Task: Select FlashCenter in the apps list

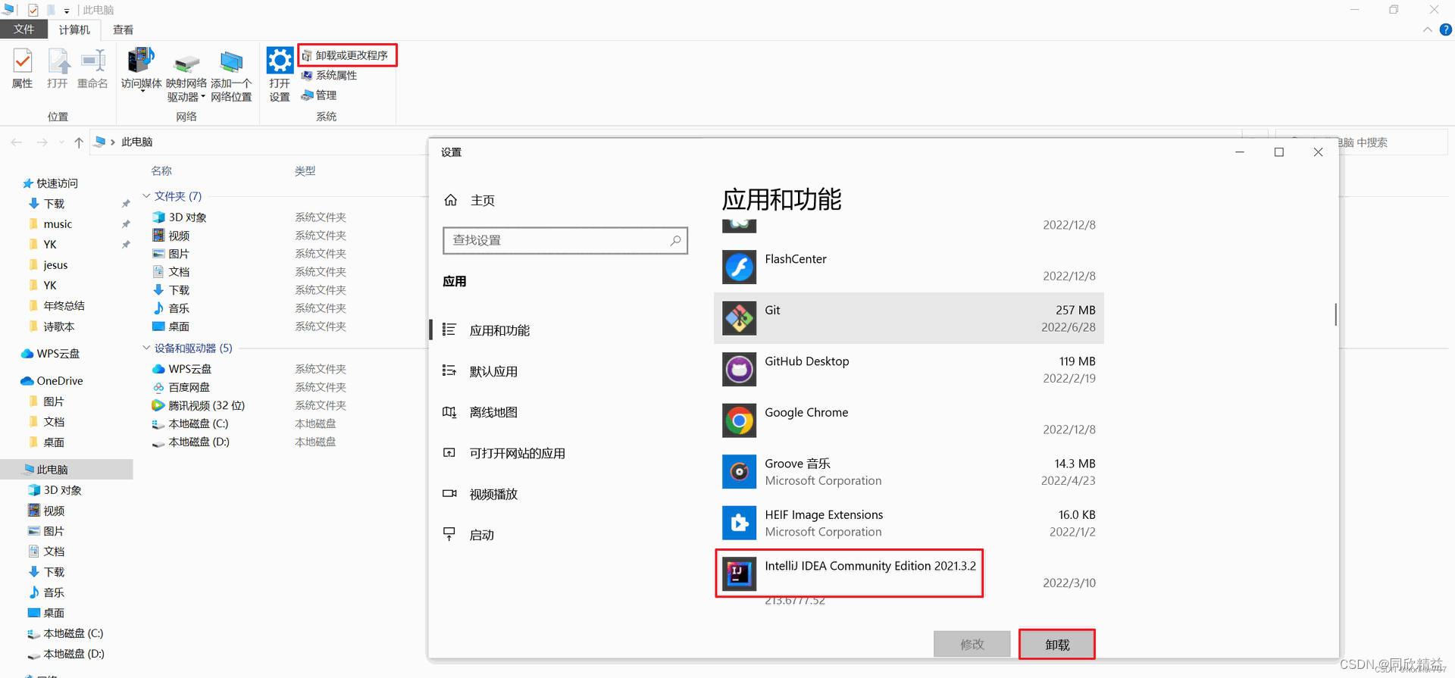Action: (909, 267)
